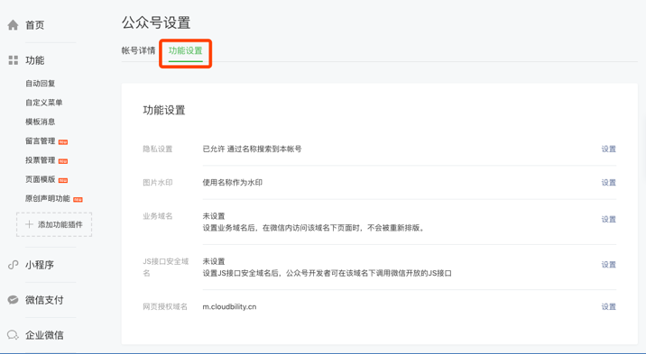Select the 功能 sidebar section
The image size is (646, 354).
tap(34, 60)
